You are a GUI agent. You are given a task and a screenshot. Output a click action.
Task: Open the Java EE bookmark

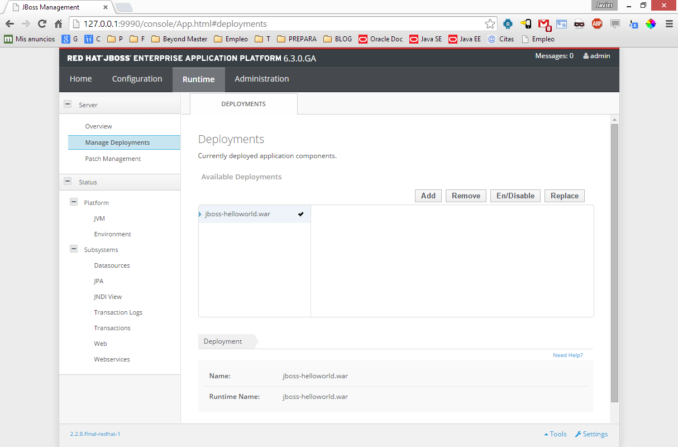coord(465,39)
